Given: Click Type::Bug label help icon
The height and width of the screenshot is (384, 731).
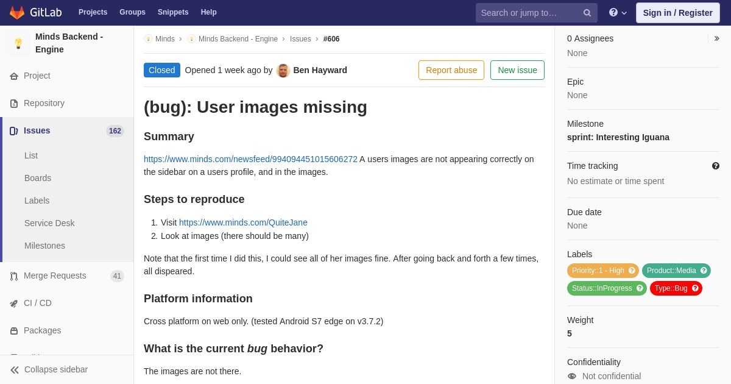Looking at the screenshot, I should (x=695, y=288).
